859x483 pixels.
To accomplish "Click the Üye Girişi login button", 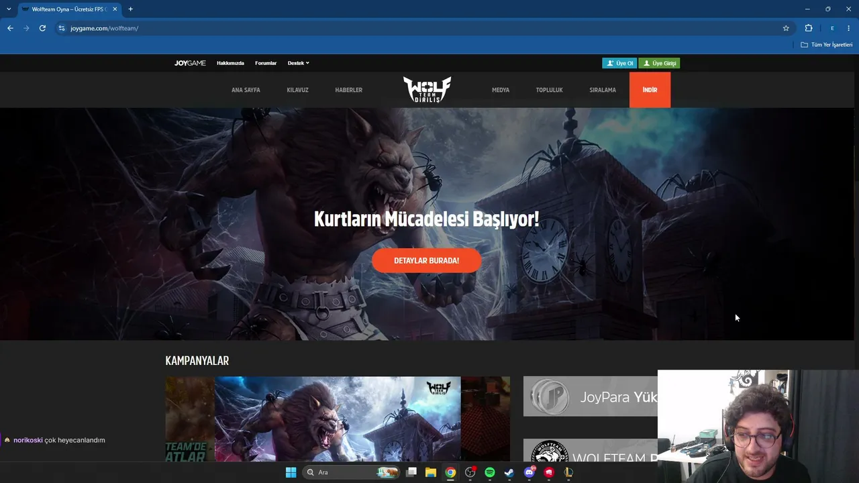I will coord(659,63).
